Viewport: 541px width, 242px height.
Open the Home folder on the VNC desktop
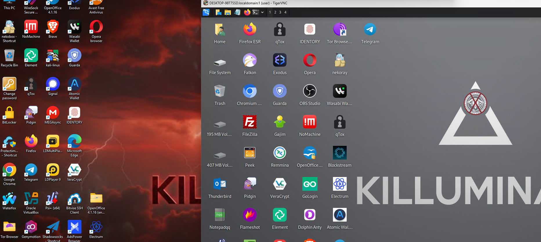pos(220,33)
